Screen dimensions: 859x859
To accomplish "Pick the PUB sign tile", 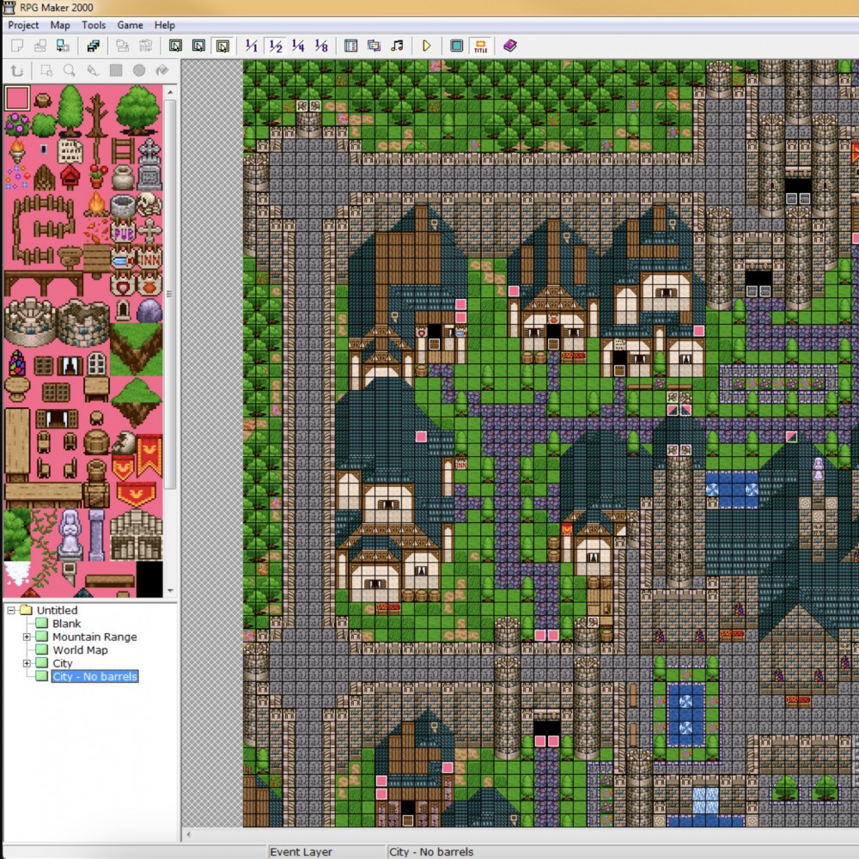I will point(123,233).
